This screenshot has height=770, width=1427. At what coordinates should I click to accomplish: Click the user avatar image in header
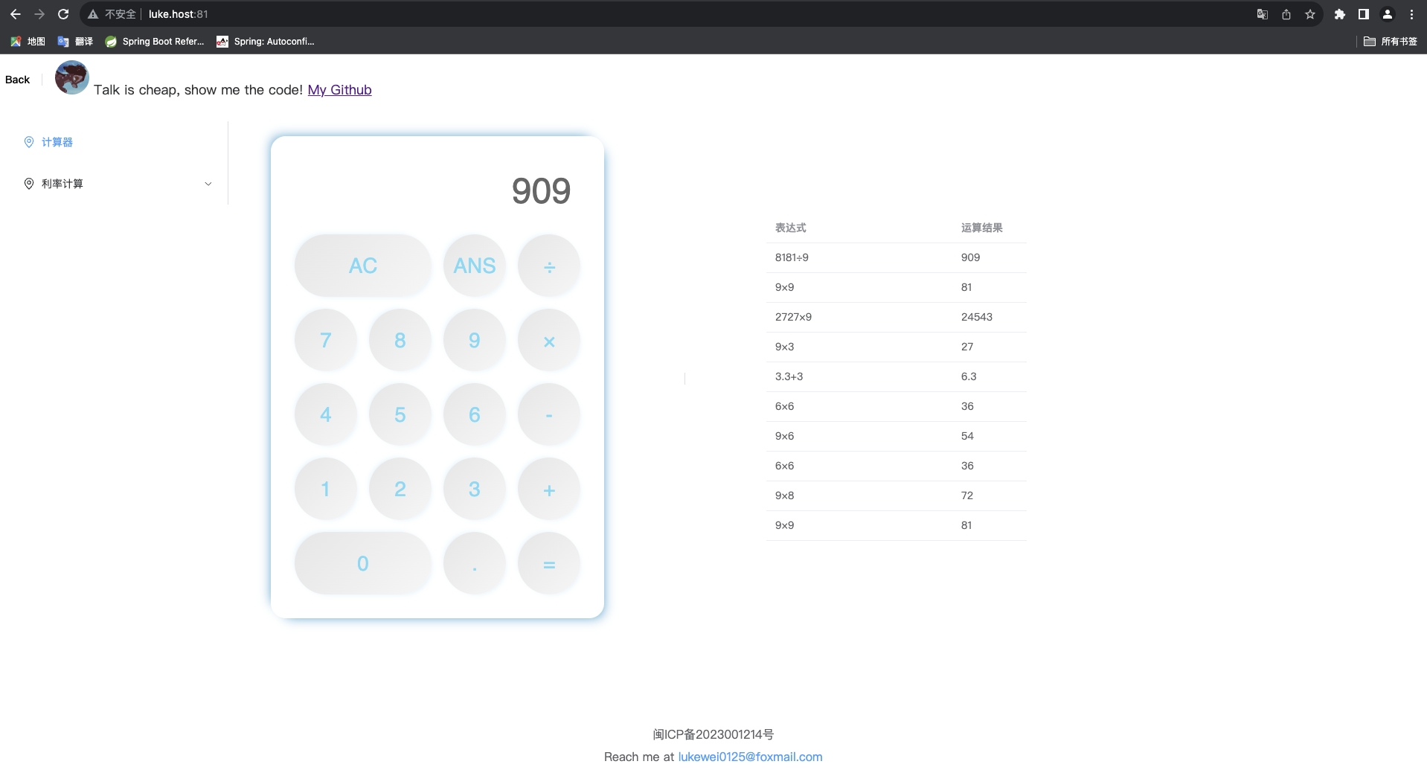[x=72, y=78]
